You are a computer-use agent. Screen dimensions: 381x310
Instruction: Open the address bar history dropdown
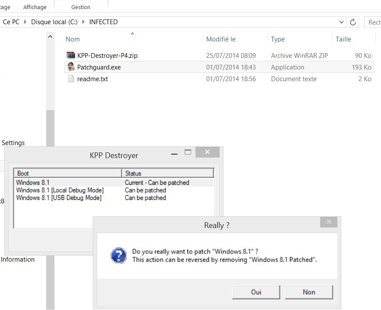pos(341,22)
